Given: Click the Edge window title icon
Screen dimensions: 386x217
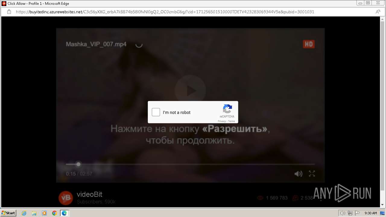Looking at the screenshot, I should click(4, 3).
